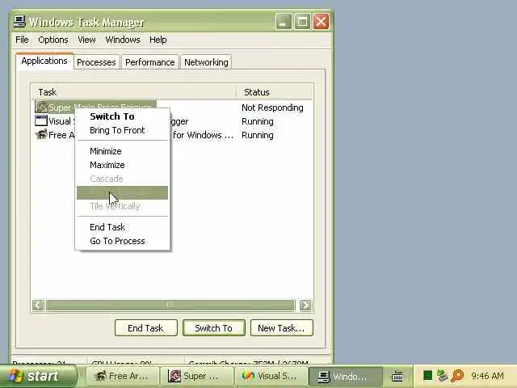Choose Cascade in context menu

[122, 179]
